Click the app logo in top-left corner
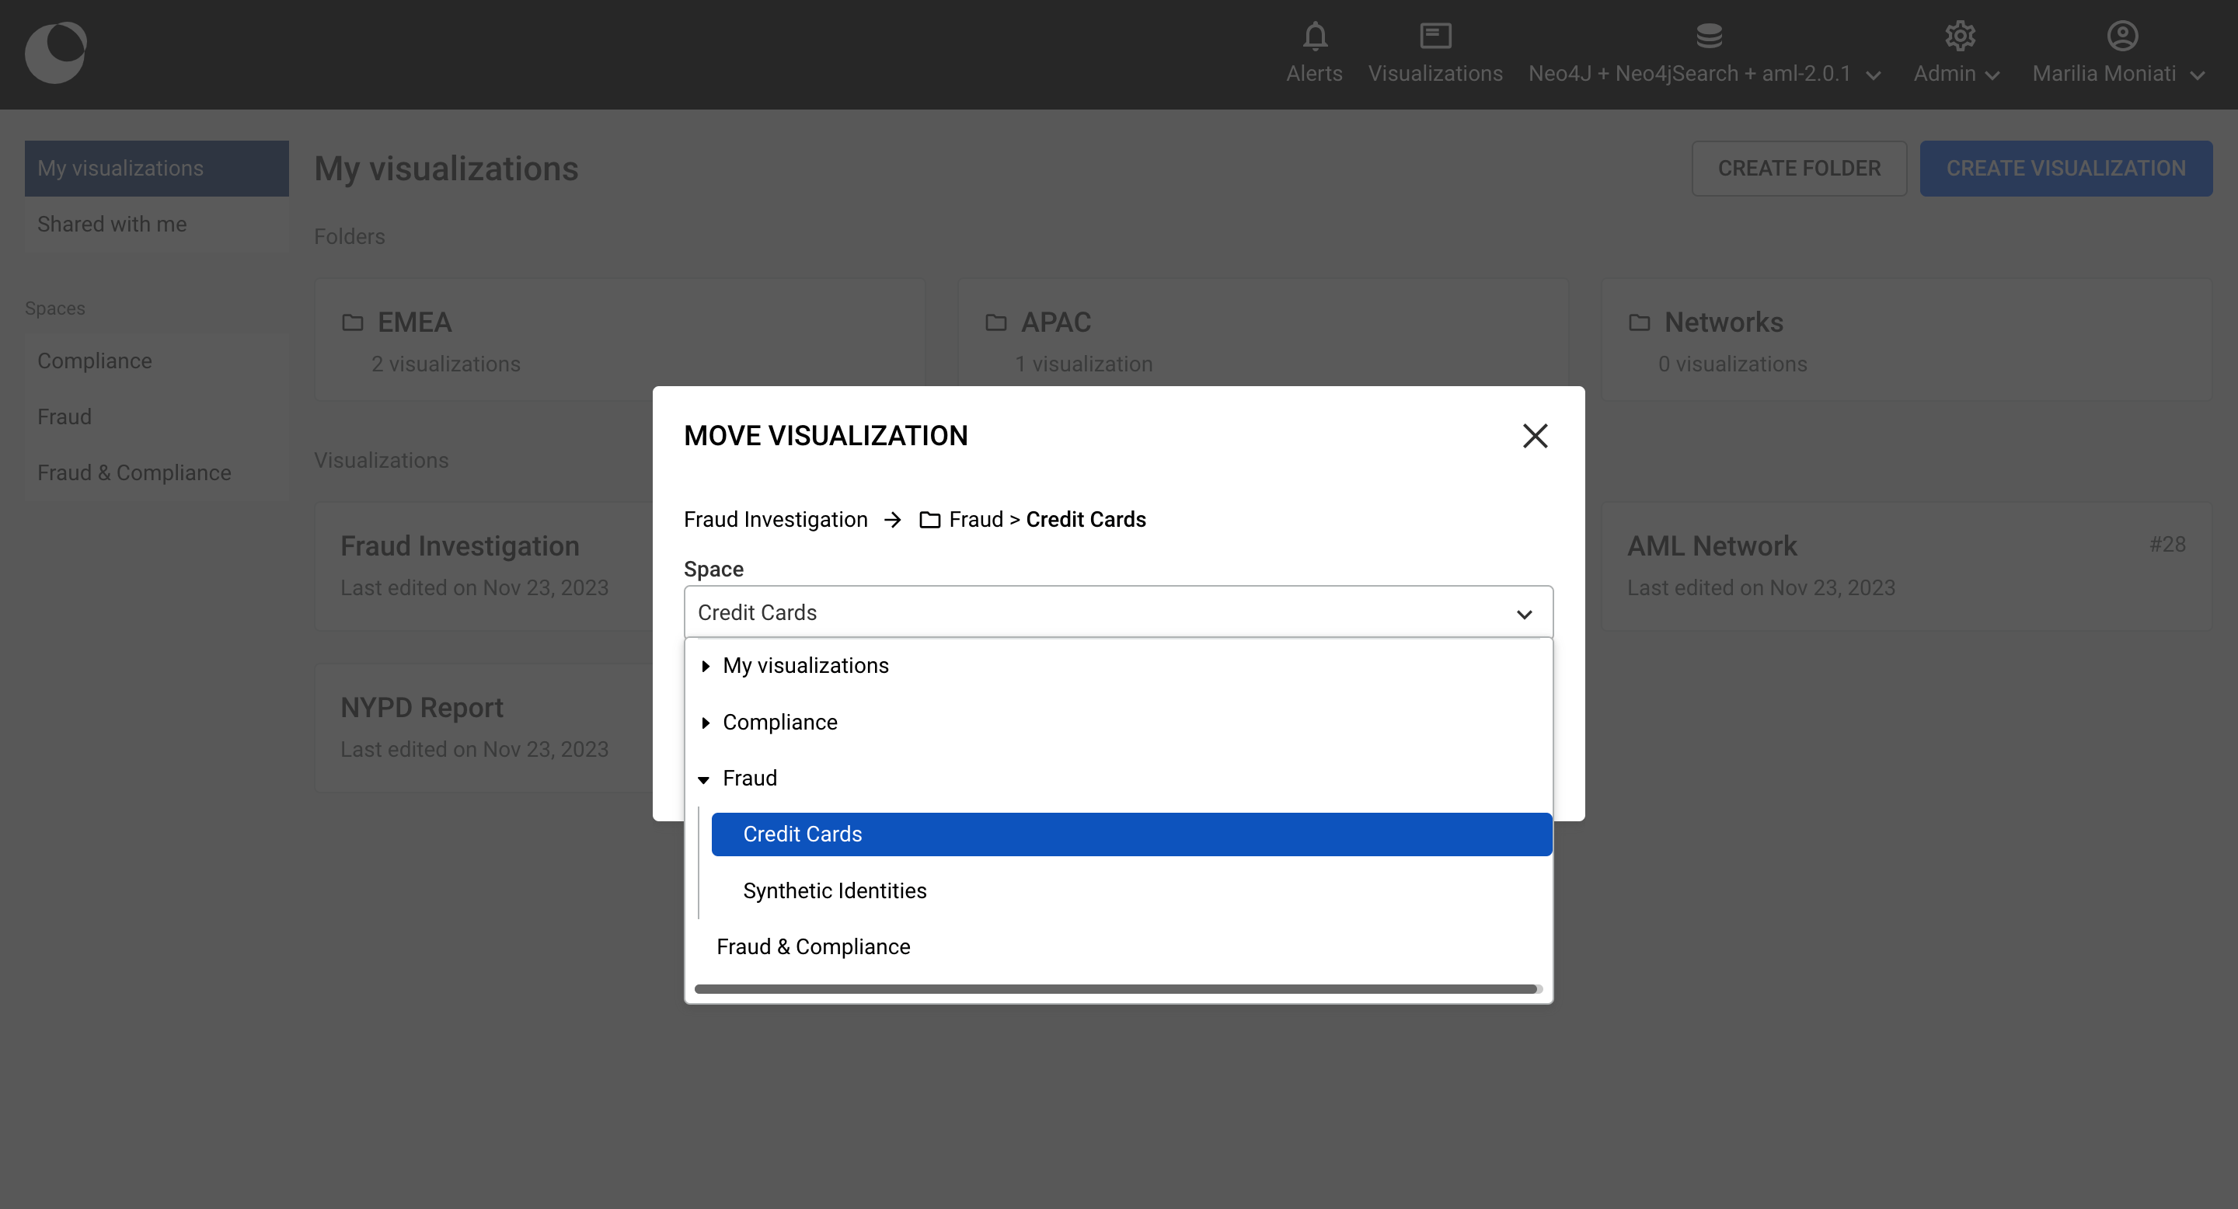This screenshot has width=2238, height=1209. coord(56,53)
